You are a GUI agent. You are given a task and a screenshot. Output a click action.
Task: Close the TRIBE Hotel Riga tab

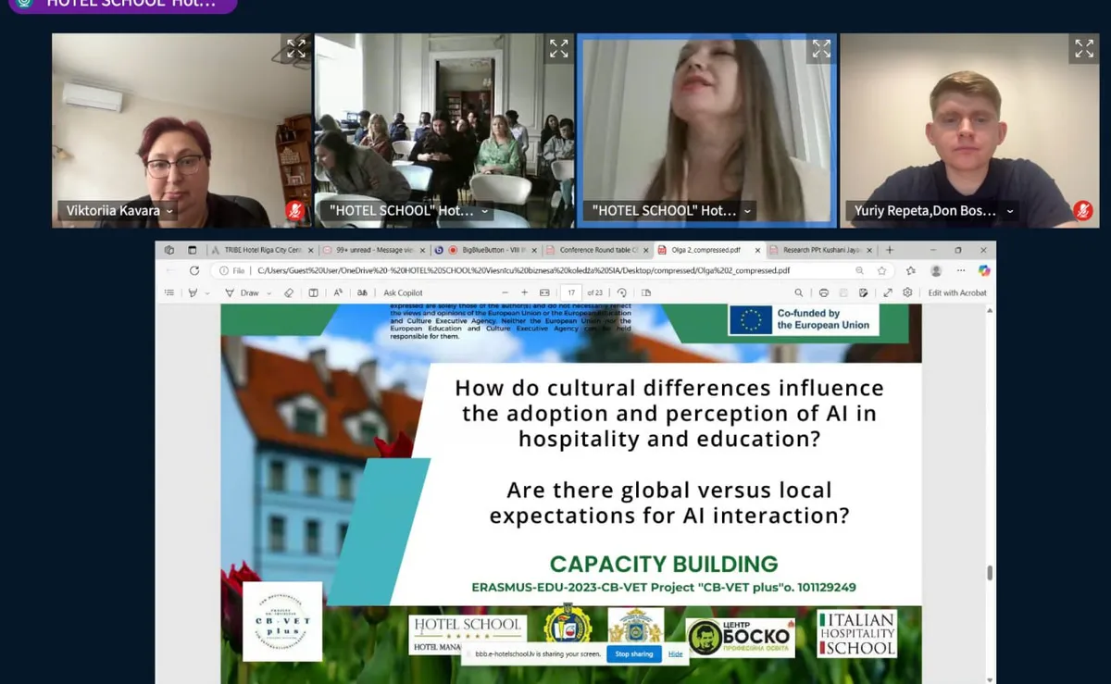click(x=310, y=250)
